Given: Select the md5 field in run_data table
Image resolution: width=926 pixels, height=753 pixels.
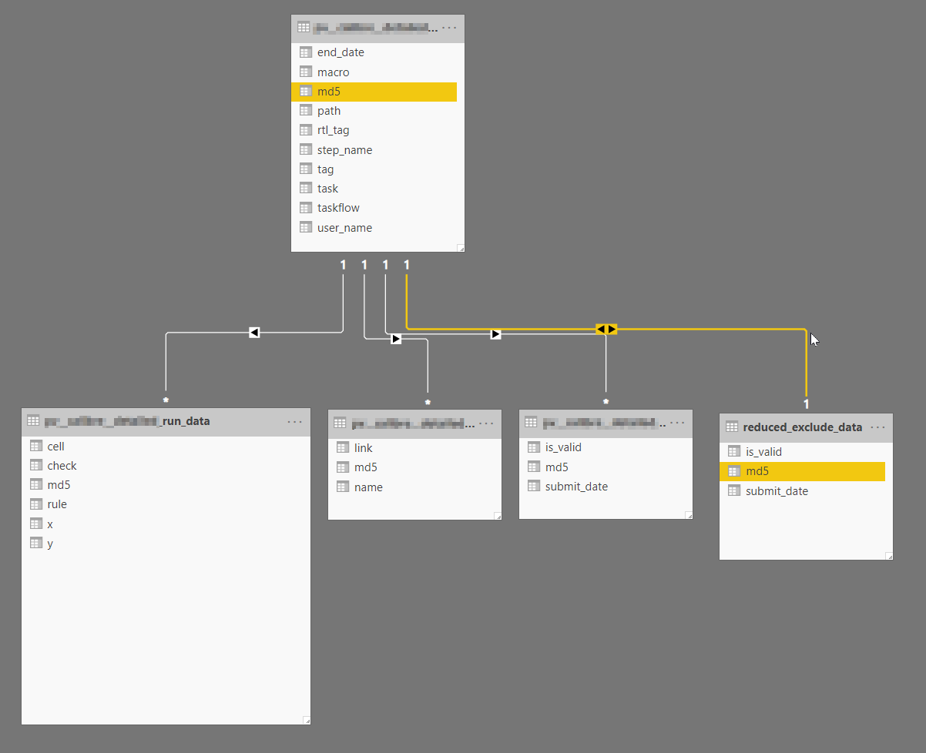Looking at the screenshot, I should coord(162,485).
